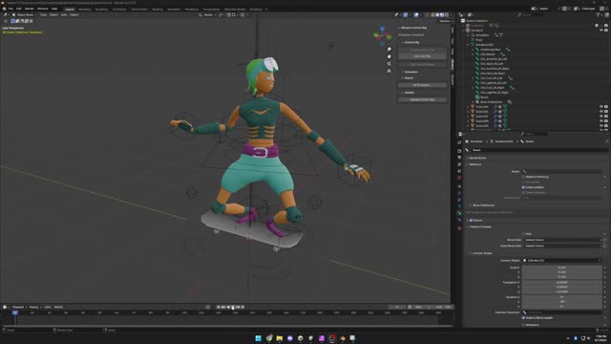Toggle the Relative Parenting checkbox
This screenshot has height=344, width=611.
(x=523, y=177)
